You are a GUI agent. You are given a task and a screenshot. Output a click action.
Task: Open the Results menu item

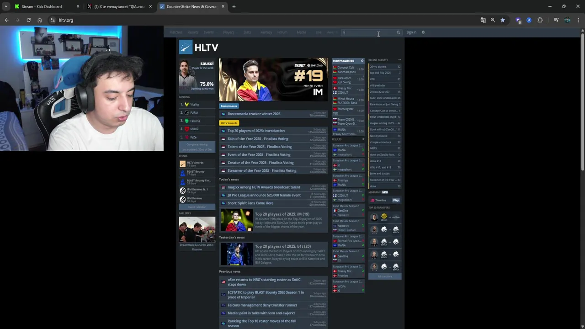pos(193,32)
